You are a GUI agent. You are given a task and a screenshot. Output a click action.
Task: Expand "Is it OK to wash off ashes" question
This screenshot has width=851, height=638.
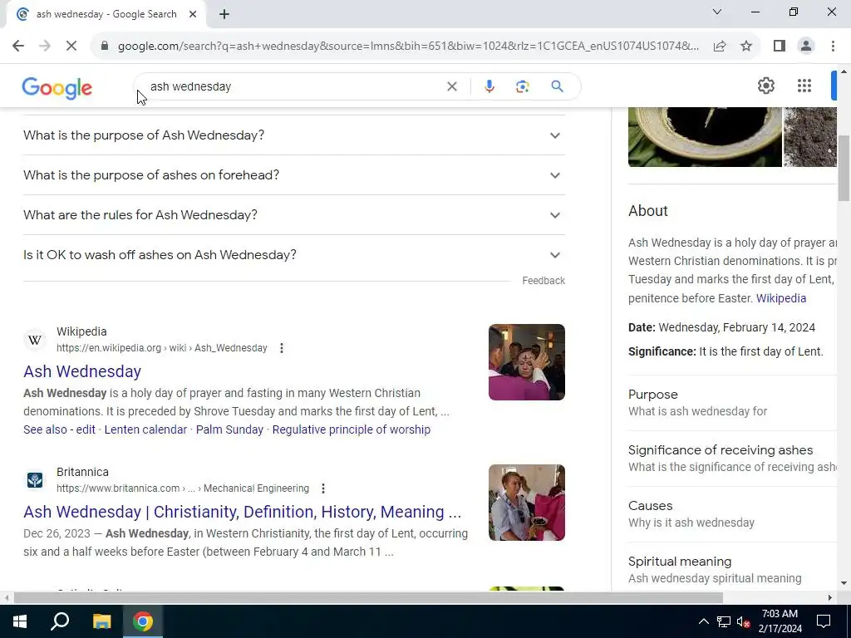click(x=293, y=255)
